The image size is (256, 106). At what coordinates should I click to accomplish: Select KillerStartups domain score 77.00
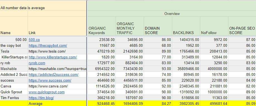158,57
